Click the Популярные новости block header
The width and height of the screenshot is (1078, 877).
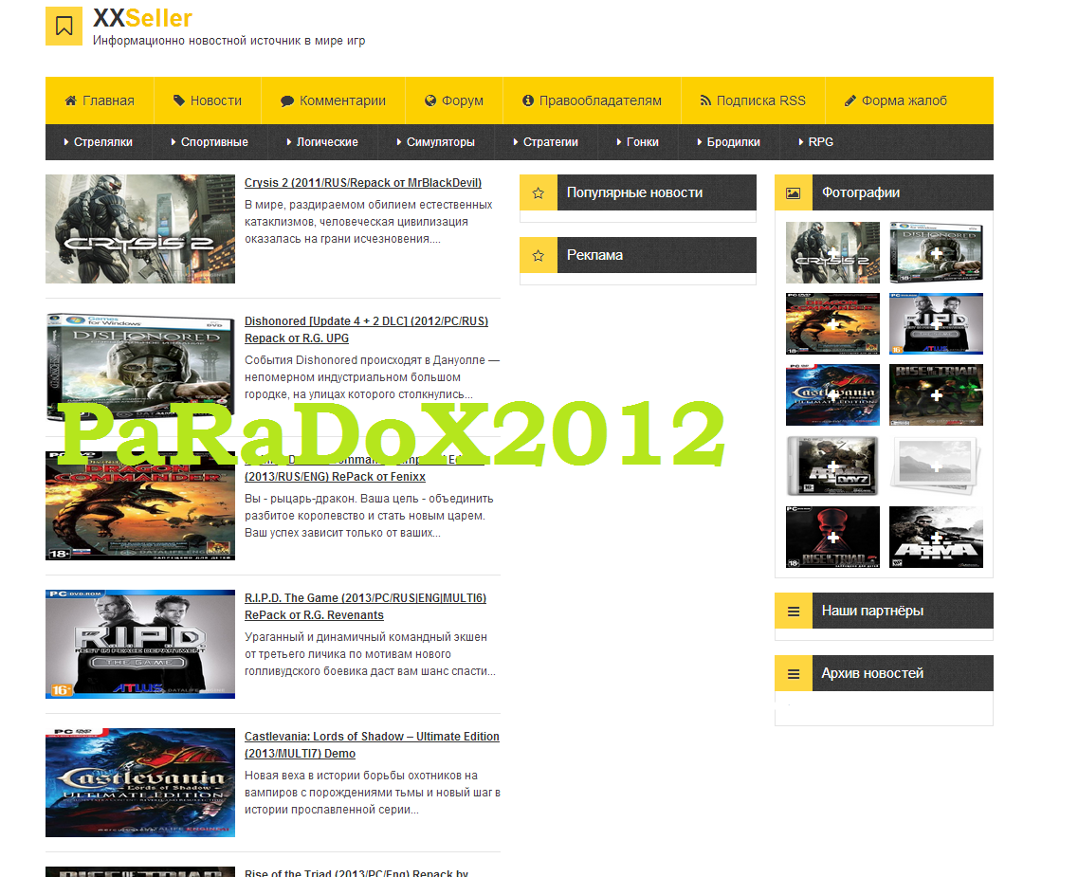(638, 193)
